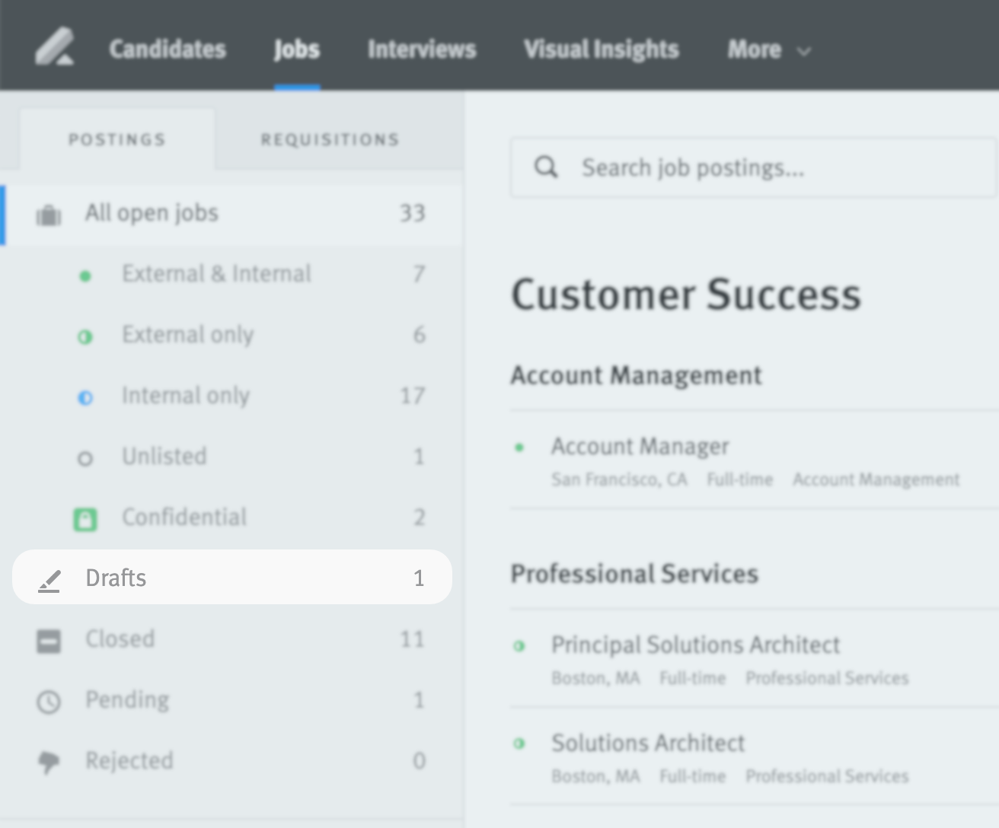Viewport: 999px width, 828px height.
Task: Go to Interviews
Action: 422,49
